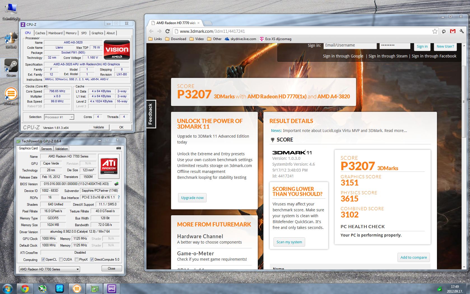
Task: Click the password field
Action: 395,45
